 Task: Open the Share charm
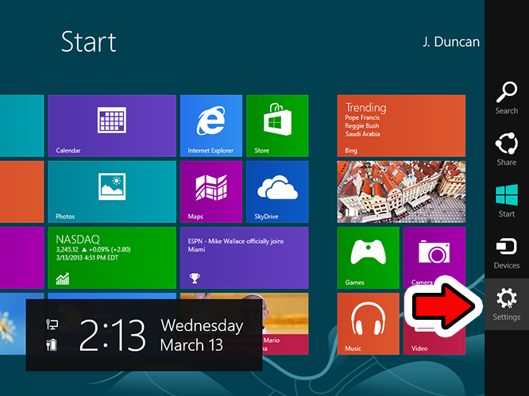tap(507, 149)
